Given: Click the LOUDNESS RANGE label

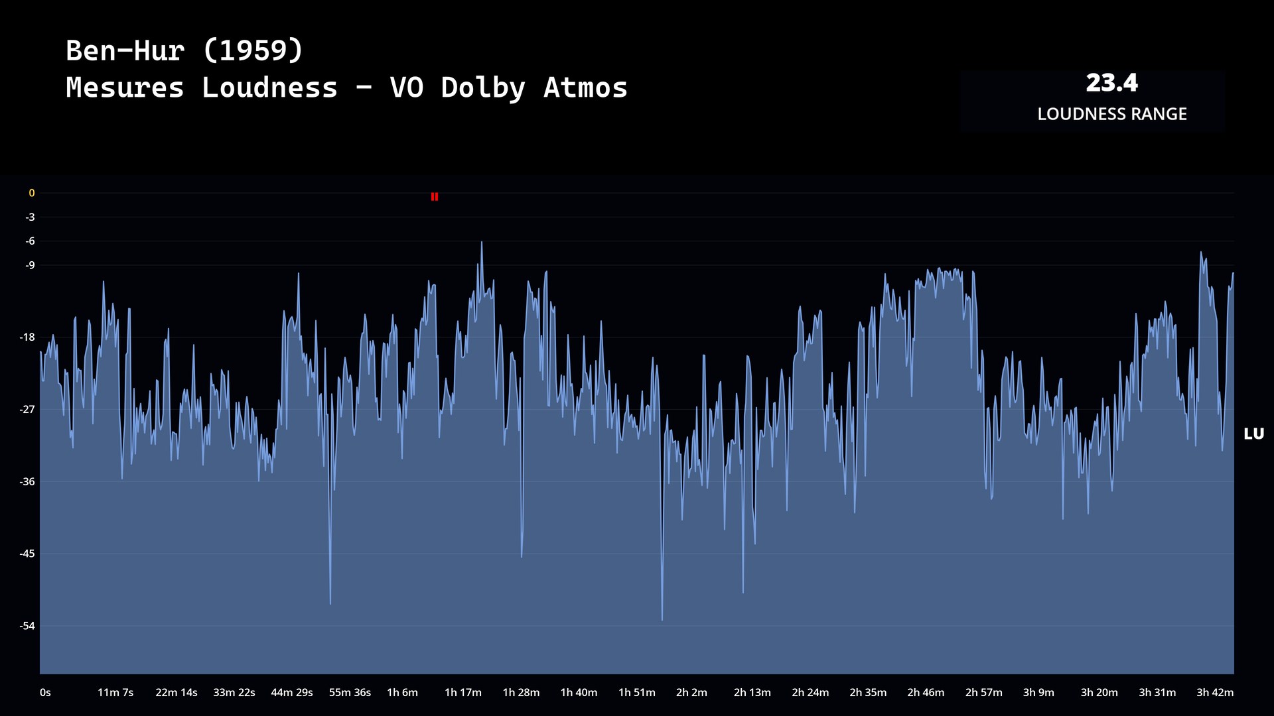Looking at the screenshot, I should point(1111,114).
